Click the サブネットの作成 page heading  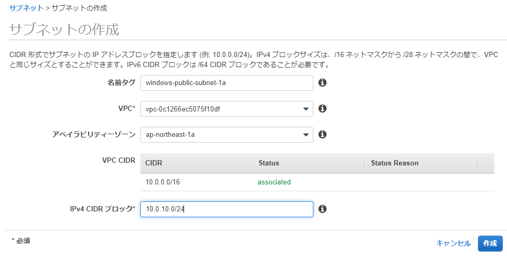click(64, 29)
